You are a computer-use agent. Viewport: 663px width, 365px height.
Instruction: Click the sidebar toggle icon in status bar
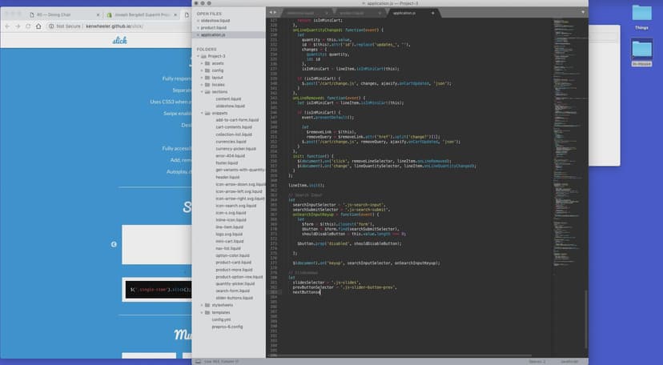point(198,361)
